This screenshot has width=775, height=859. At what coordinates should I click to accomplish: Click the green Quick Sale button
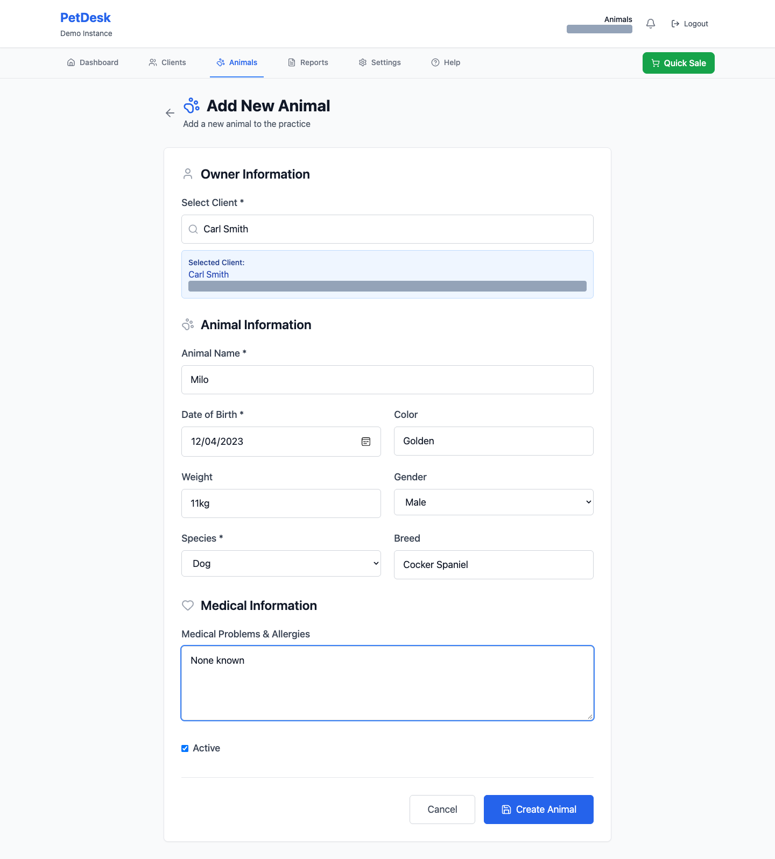679,63
